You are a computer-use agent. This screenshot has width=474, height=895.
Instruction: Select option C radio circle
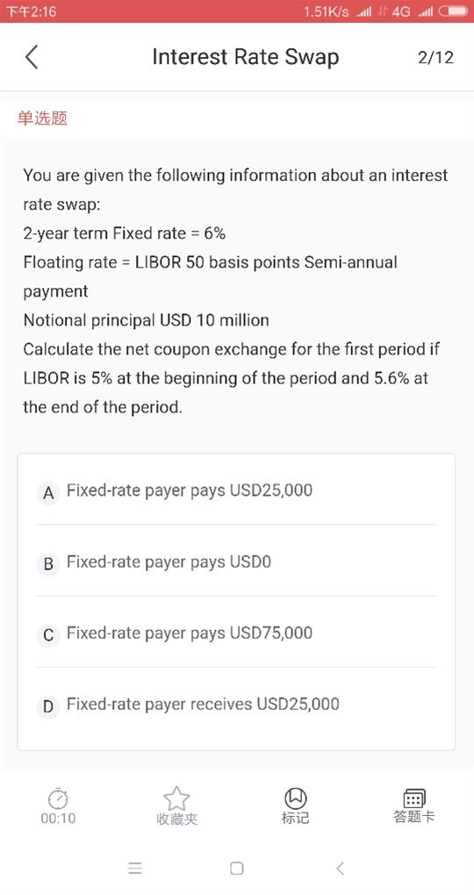[48, 634]
